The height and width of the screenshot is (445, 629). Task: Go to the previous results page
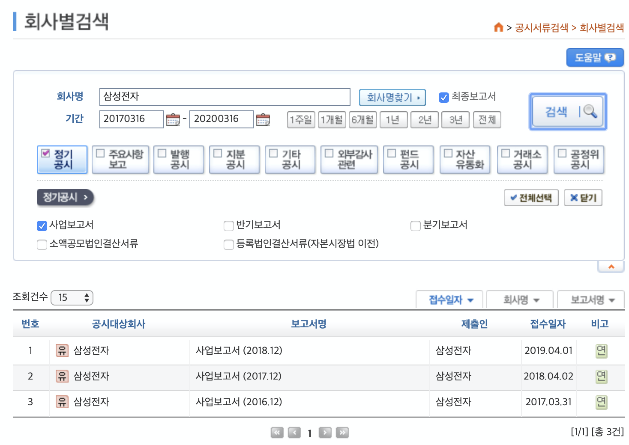pyautogui.click(x=294, y=433)
